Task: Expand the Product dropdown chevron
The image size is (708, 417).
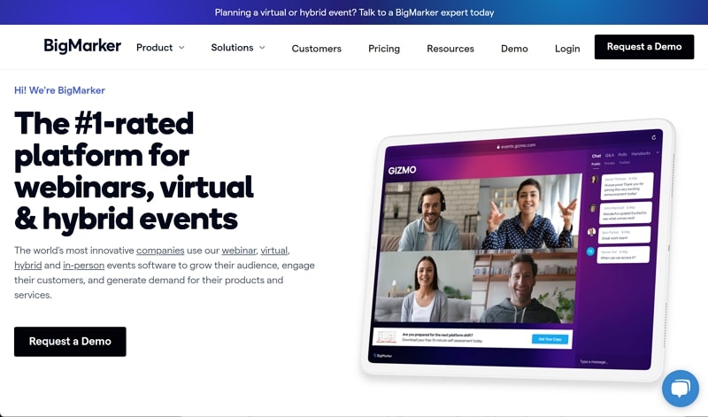Action: 181,48
